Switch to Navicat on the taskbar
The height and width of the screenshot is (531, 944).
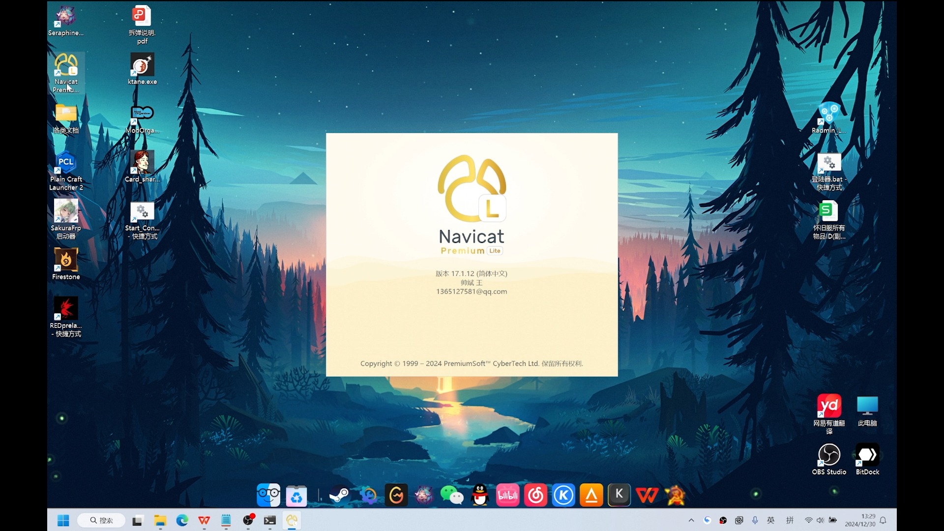click(x=292, y=520)
